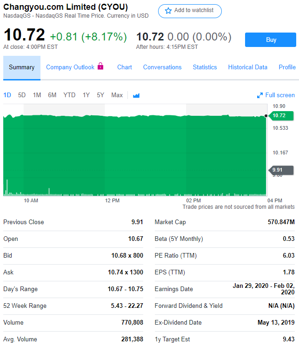Click the 10 AM label on chart axis

point(31,200)
